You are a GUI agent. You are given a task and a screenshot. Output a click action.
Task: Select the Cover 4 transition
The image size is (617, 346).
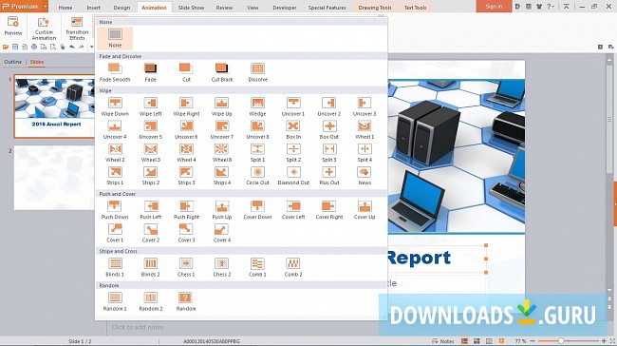point(222,233)
